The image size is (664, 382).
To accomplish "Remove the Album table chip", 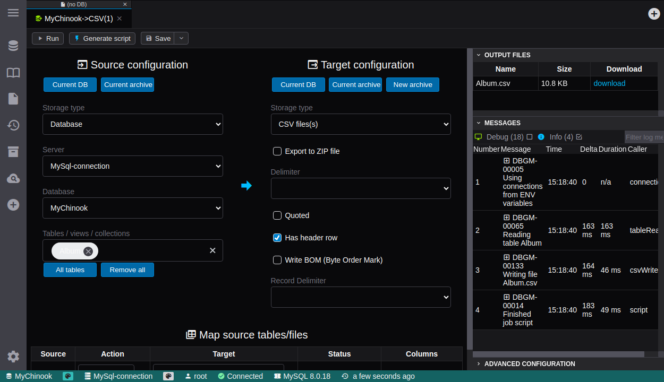I will point(88,251).
